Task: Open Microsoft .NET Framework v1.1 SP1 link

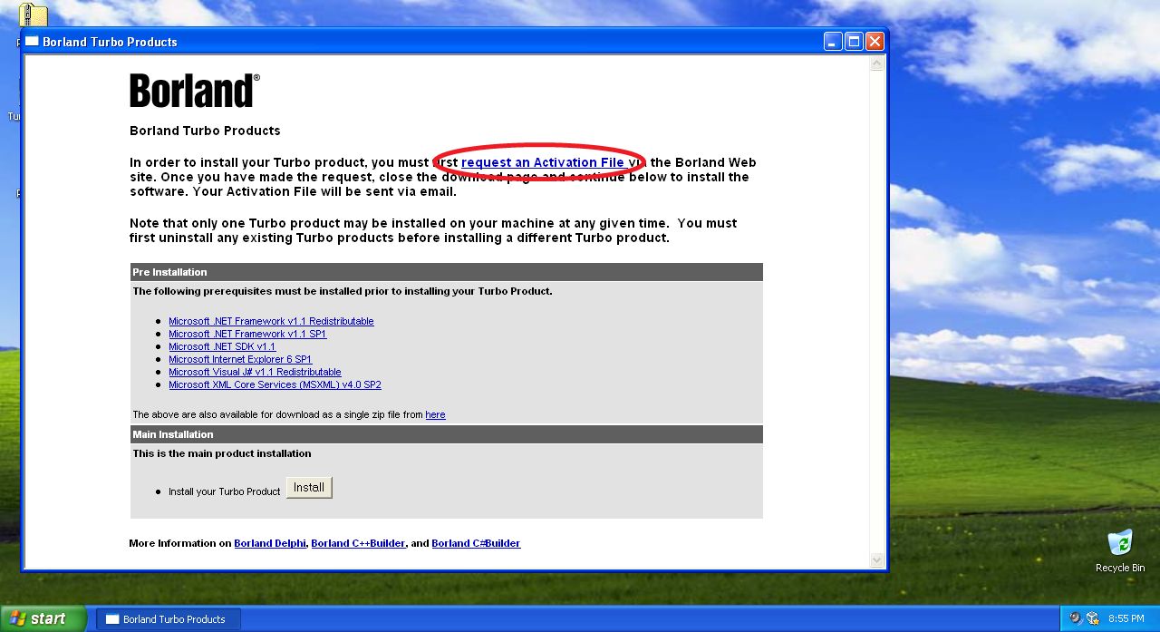Action: [247, 334]
